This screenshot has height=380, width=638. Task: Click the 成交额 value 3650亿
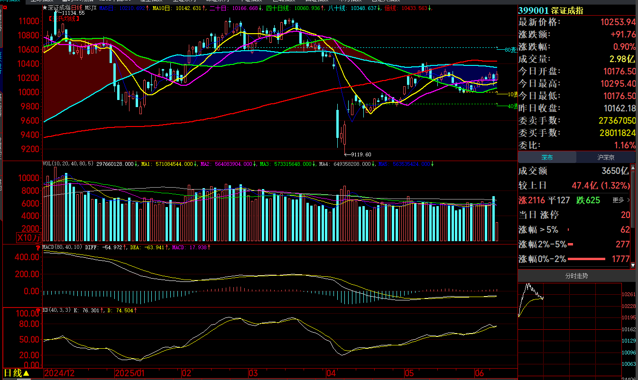615,171
